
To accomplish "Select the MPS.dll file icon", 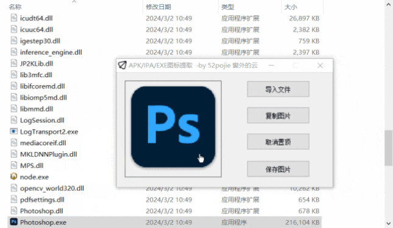I will click(14, 165).
